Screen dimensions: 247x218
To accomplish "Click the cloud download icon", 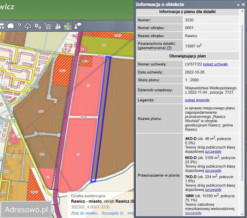I will point(28,26).
